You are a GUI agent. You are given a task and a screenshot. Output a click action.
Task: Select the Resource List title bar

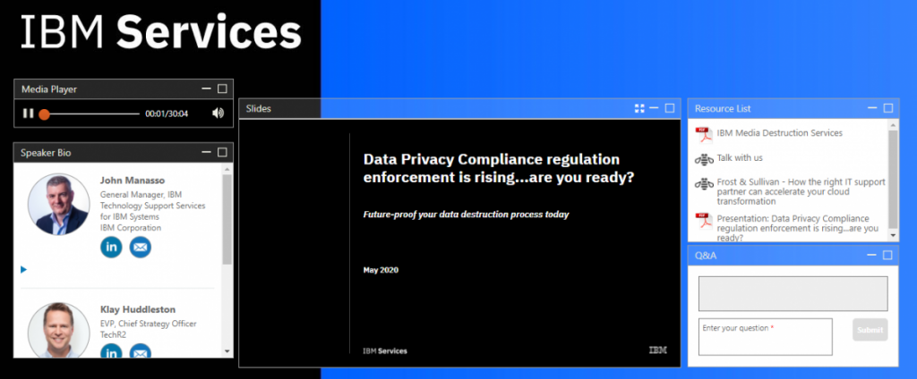(x=793, y=109)
